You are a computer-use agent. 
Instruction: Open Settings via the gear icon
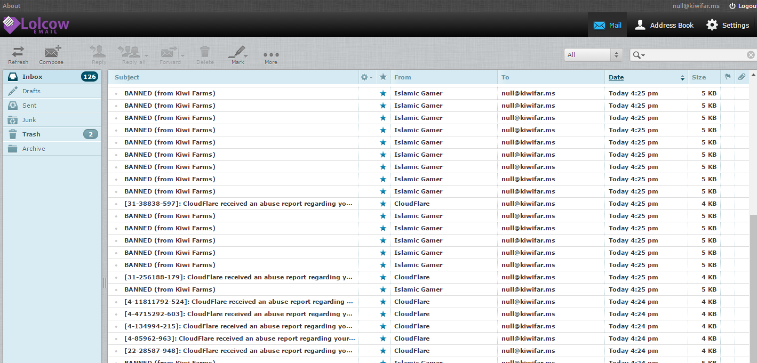click(712, 25)
